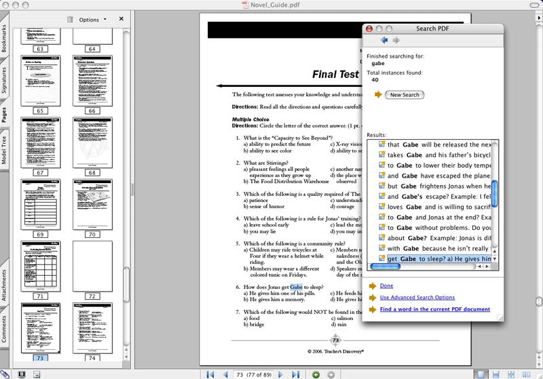543x379 pixels.
Task: Show the Attachments tab
Action: (x=5, y=283)
